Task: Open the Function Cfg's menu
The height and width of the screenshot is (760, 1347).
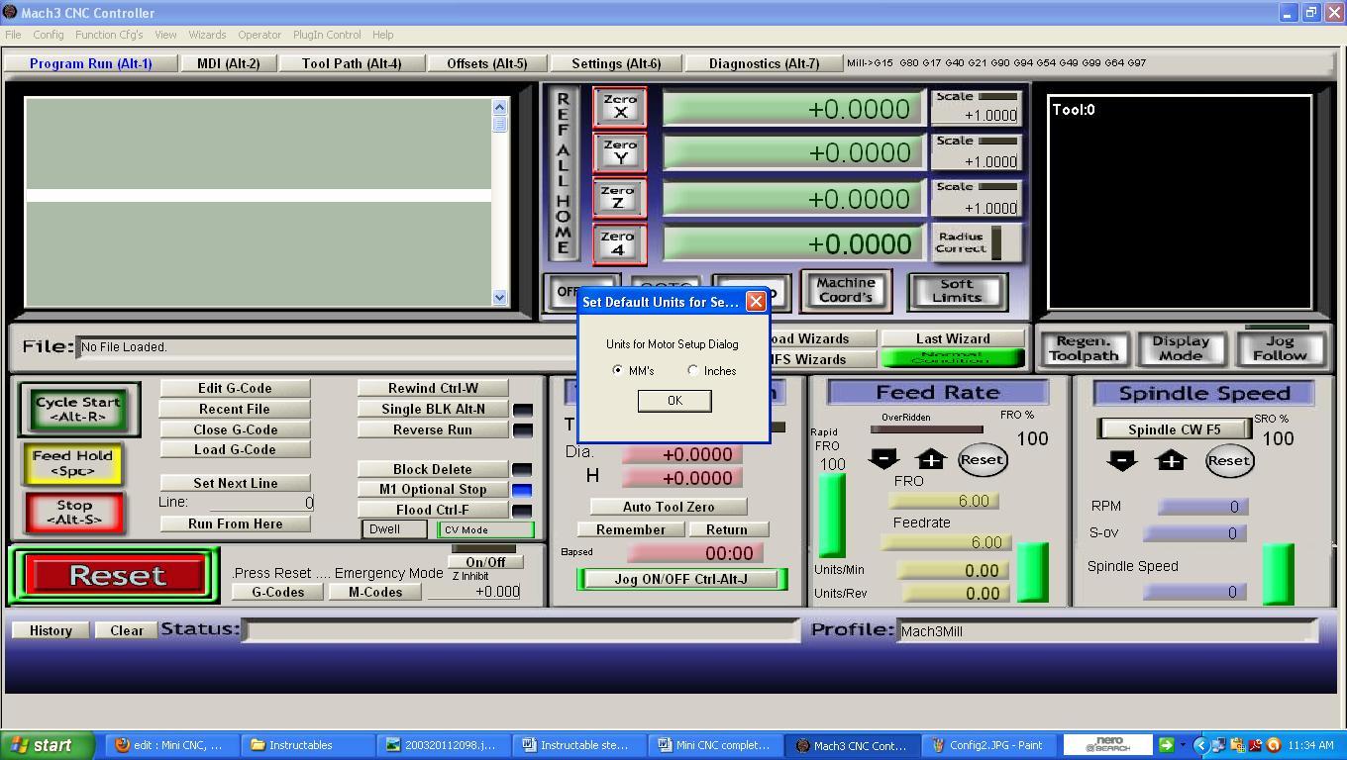Action: point(109,35)
